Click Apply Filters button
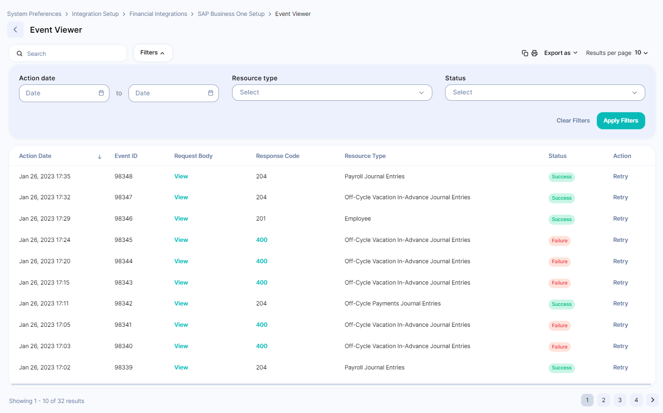 click(621, 121)
